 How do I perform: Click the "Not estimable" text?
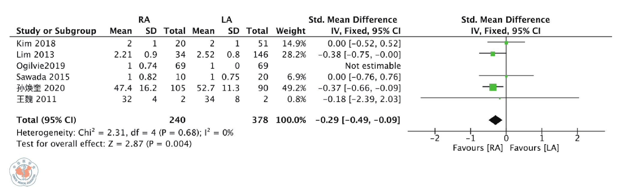373,66
